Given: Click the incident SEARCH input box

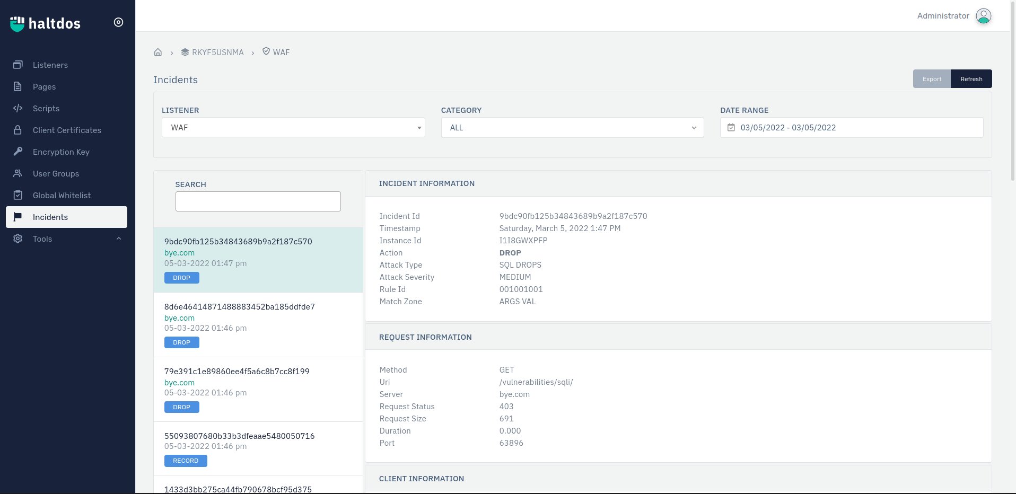Looking at the screenshot, I should coord(258,201).
